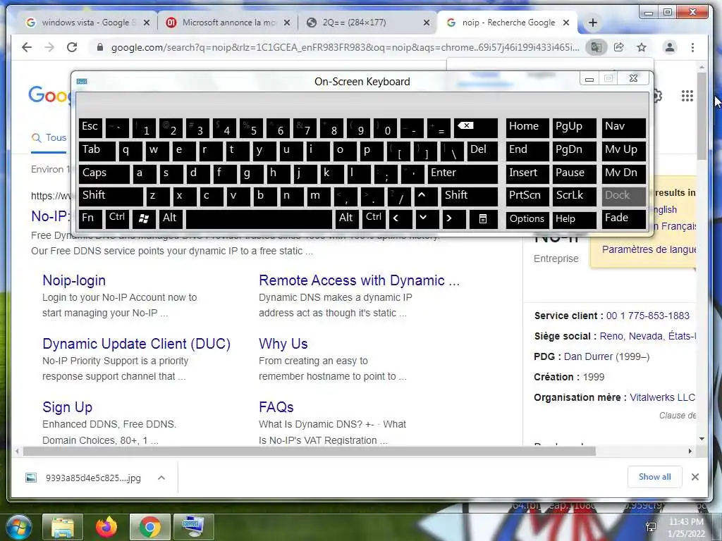The image size is (722, 541).
Task: Launch Firefox from the taskbar
Action: pos(106,527)
